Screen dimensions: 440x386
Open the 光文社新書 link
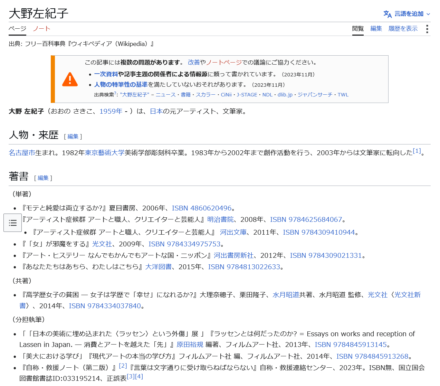pyautogui.click(x=408, y=295)
